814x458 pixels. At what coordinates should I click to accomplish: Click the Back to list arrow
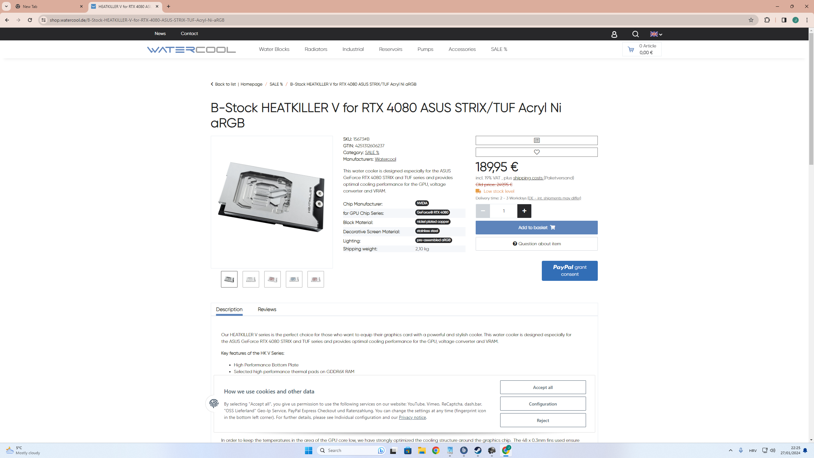(212, 84)
